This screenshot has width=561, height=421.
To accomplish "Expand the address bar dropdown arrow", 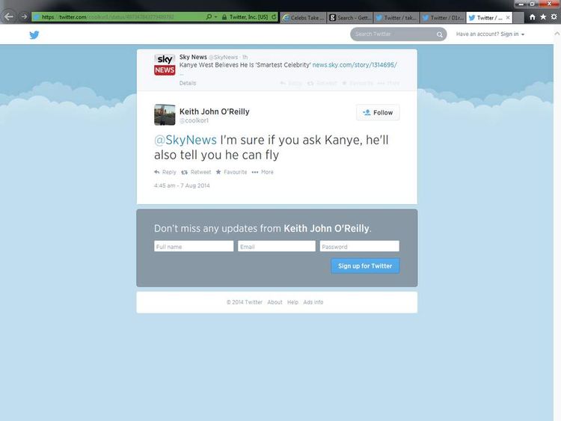I will [x=215, y=16].
